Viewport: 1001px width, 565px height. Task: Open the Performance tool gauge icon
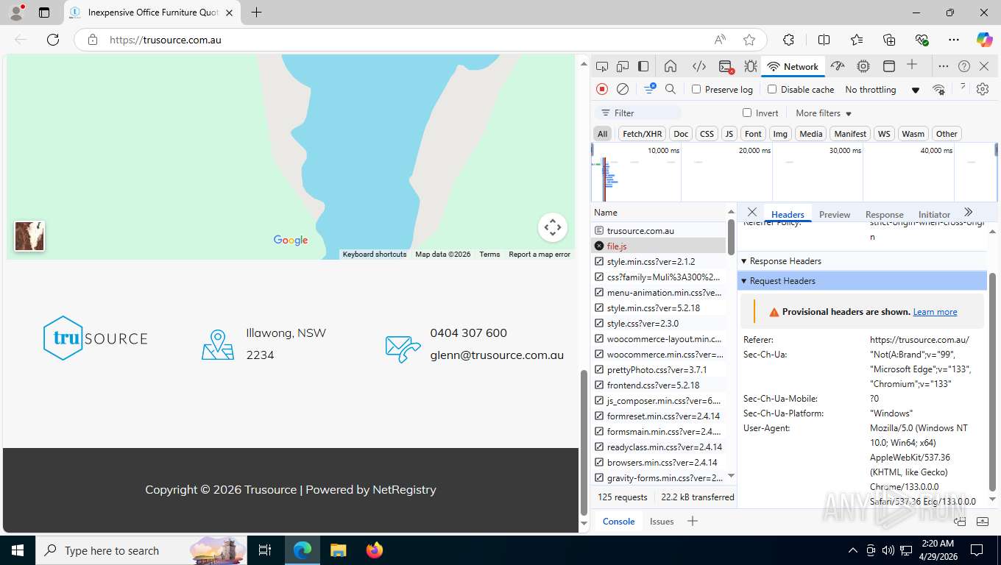[838, 66]
